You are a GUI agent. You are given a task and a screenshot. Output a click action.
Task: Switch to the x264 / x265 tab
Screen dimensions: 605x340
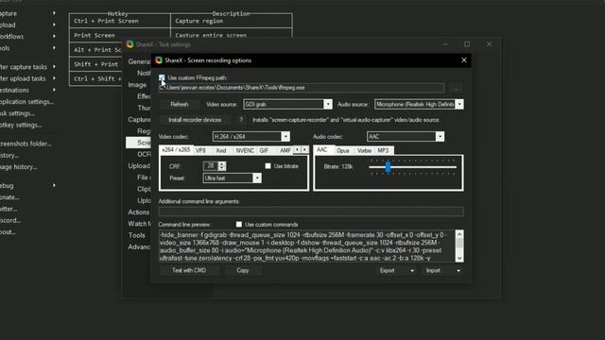[x=176, y=150]
